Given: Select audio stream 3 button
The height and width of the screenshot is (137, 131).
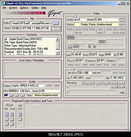Looking at the screenshot, I should coord(17,95).
